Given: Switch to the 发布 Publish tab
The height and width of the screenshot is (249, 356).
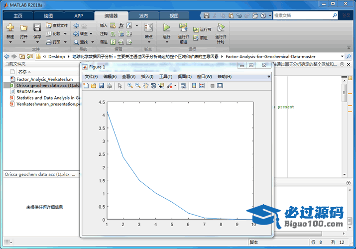Looking at the screenshot, I should tap(143, 16).
